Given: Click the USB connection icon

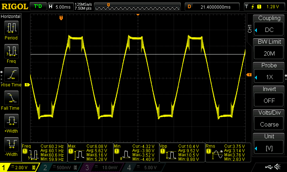Looking at the screenshot, I should (x=269, y=167).
